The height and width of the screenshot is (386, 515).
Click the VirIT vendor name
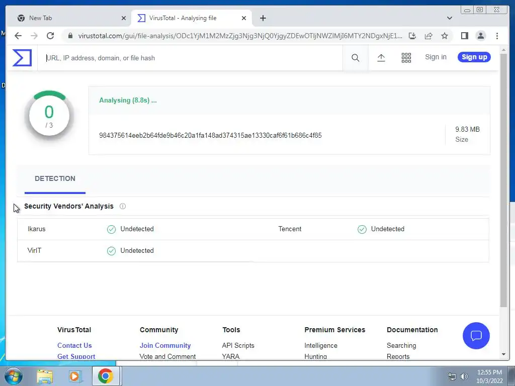pos(34,251)
